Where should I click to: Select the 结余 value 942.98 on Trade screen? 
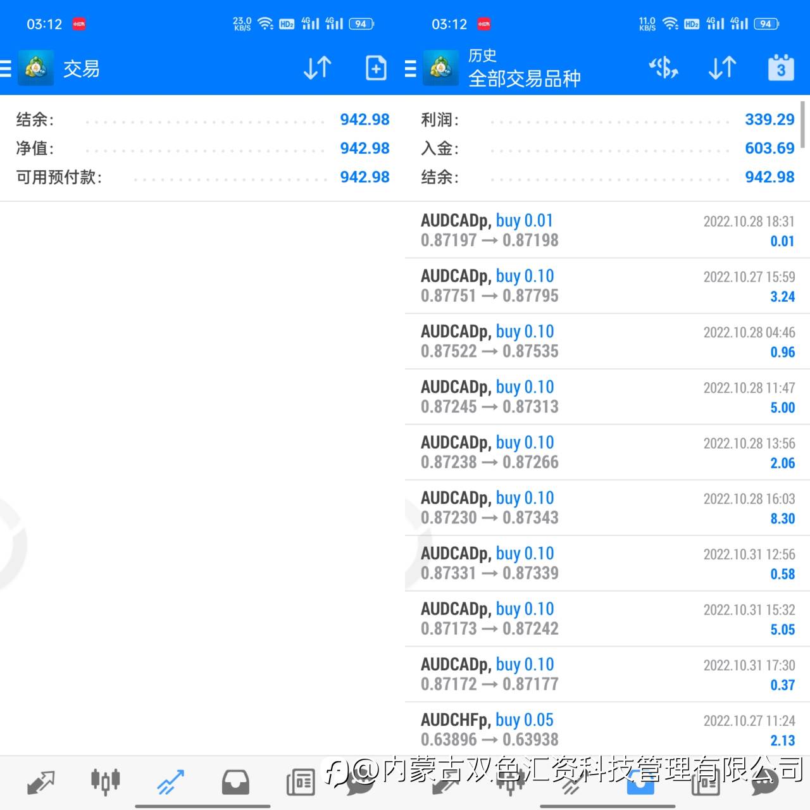365,120
